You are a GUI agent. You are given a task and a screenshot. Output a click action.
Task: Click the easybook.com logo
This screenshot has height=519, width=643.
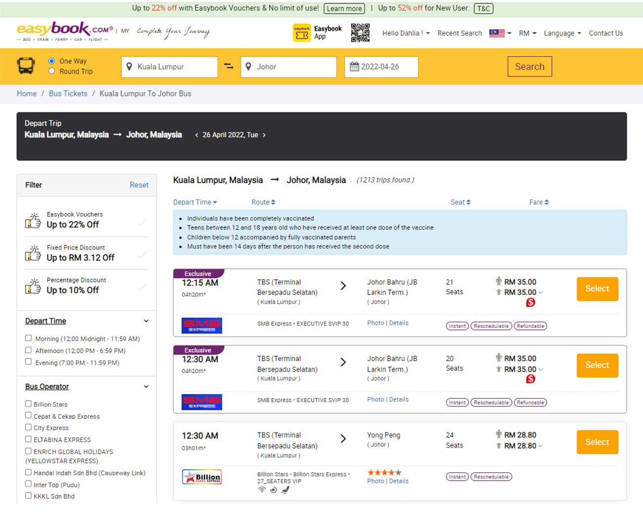(x=65, y=32)
